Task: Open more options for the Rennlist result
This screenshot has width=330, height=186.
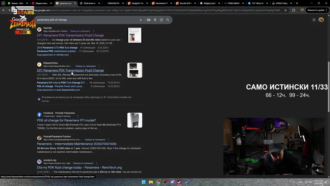Action: (x=94, y=31)
